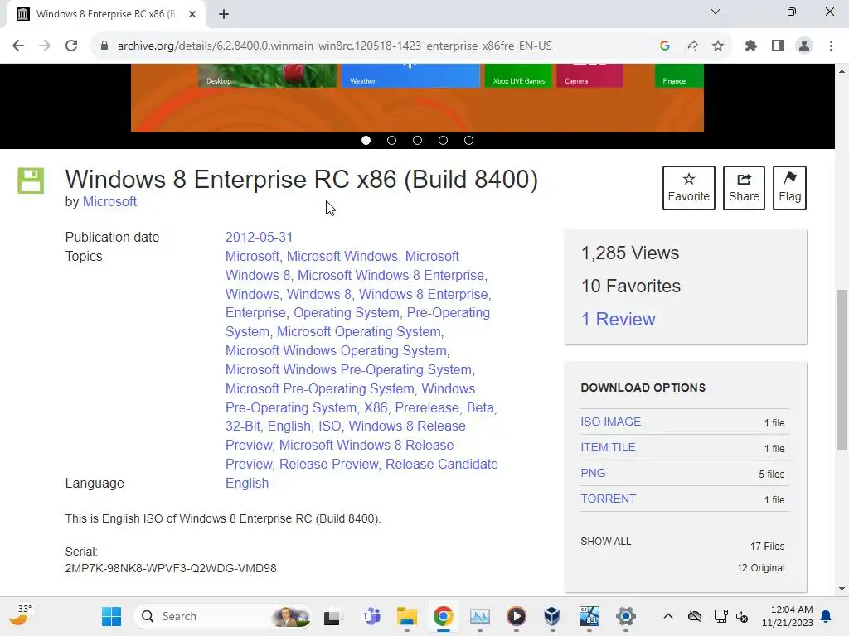Screen dimensions: 849x636
Task: Download the ISO IMAGE file
Action: [x=611, y=422]
